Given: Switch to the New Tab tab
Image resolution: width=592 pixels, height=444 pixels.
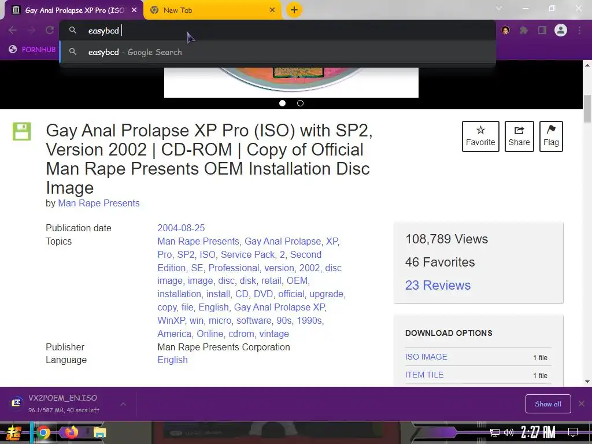Looking at the screenshot, I should (213, 10).
